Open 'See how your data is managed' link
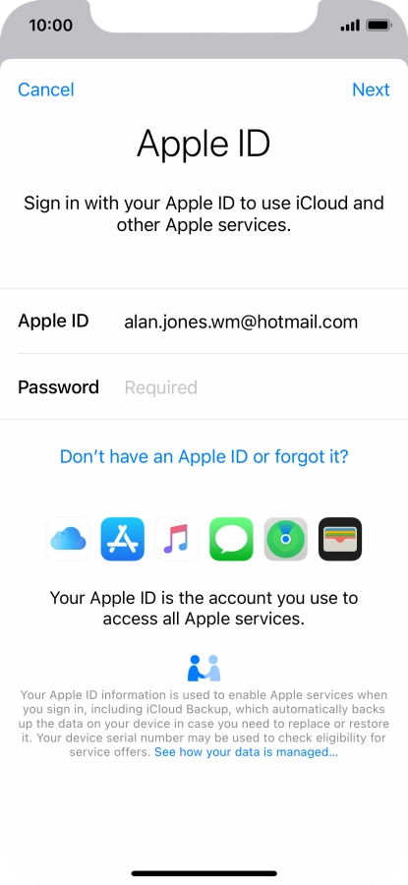This screenshot has height=885, width=408. tap(246, 752)
